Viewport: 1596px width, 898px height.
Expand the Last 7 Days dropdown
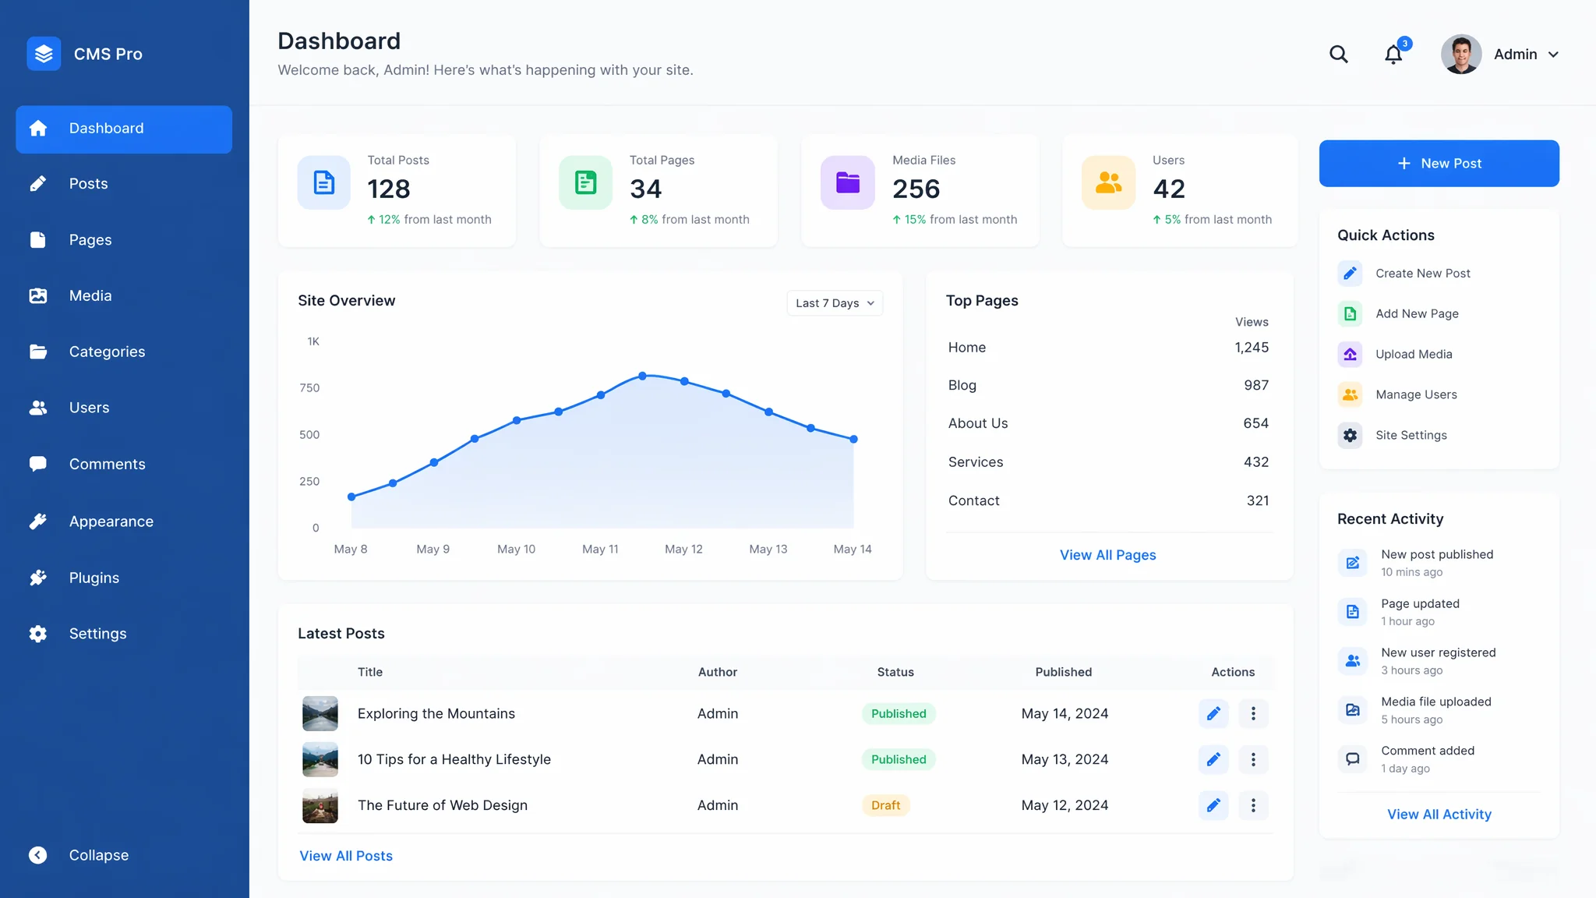pos(835,303)
